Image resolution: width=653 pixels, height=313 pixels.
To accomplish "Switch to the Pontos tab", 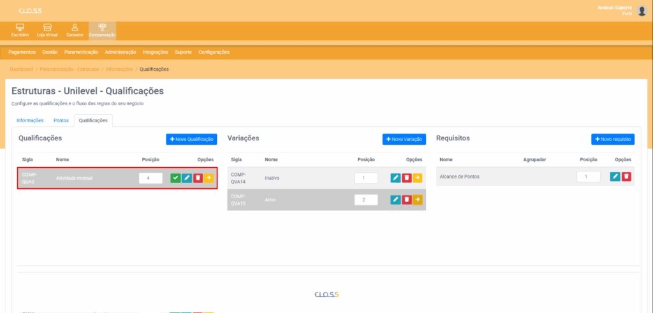I will pos(61,120).
